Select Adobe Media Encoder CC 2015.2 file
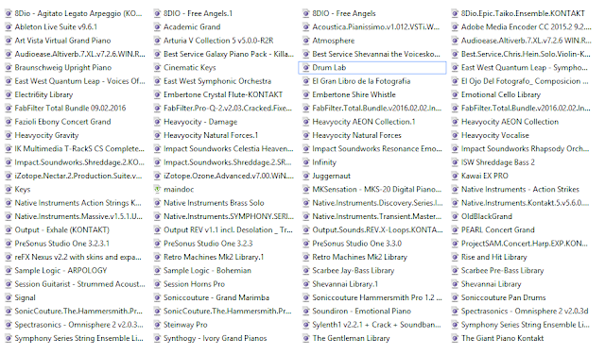This screenshot has width=605, height=355. click(527, 27)
